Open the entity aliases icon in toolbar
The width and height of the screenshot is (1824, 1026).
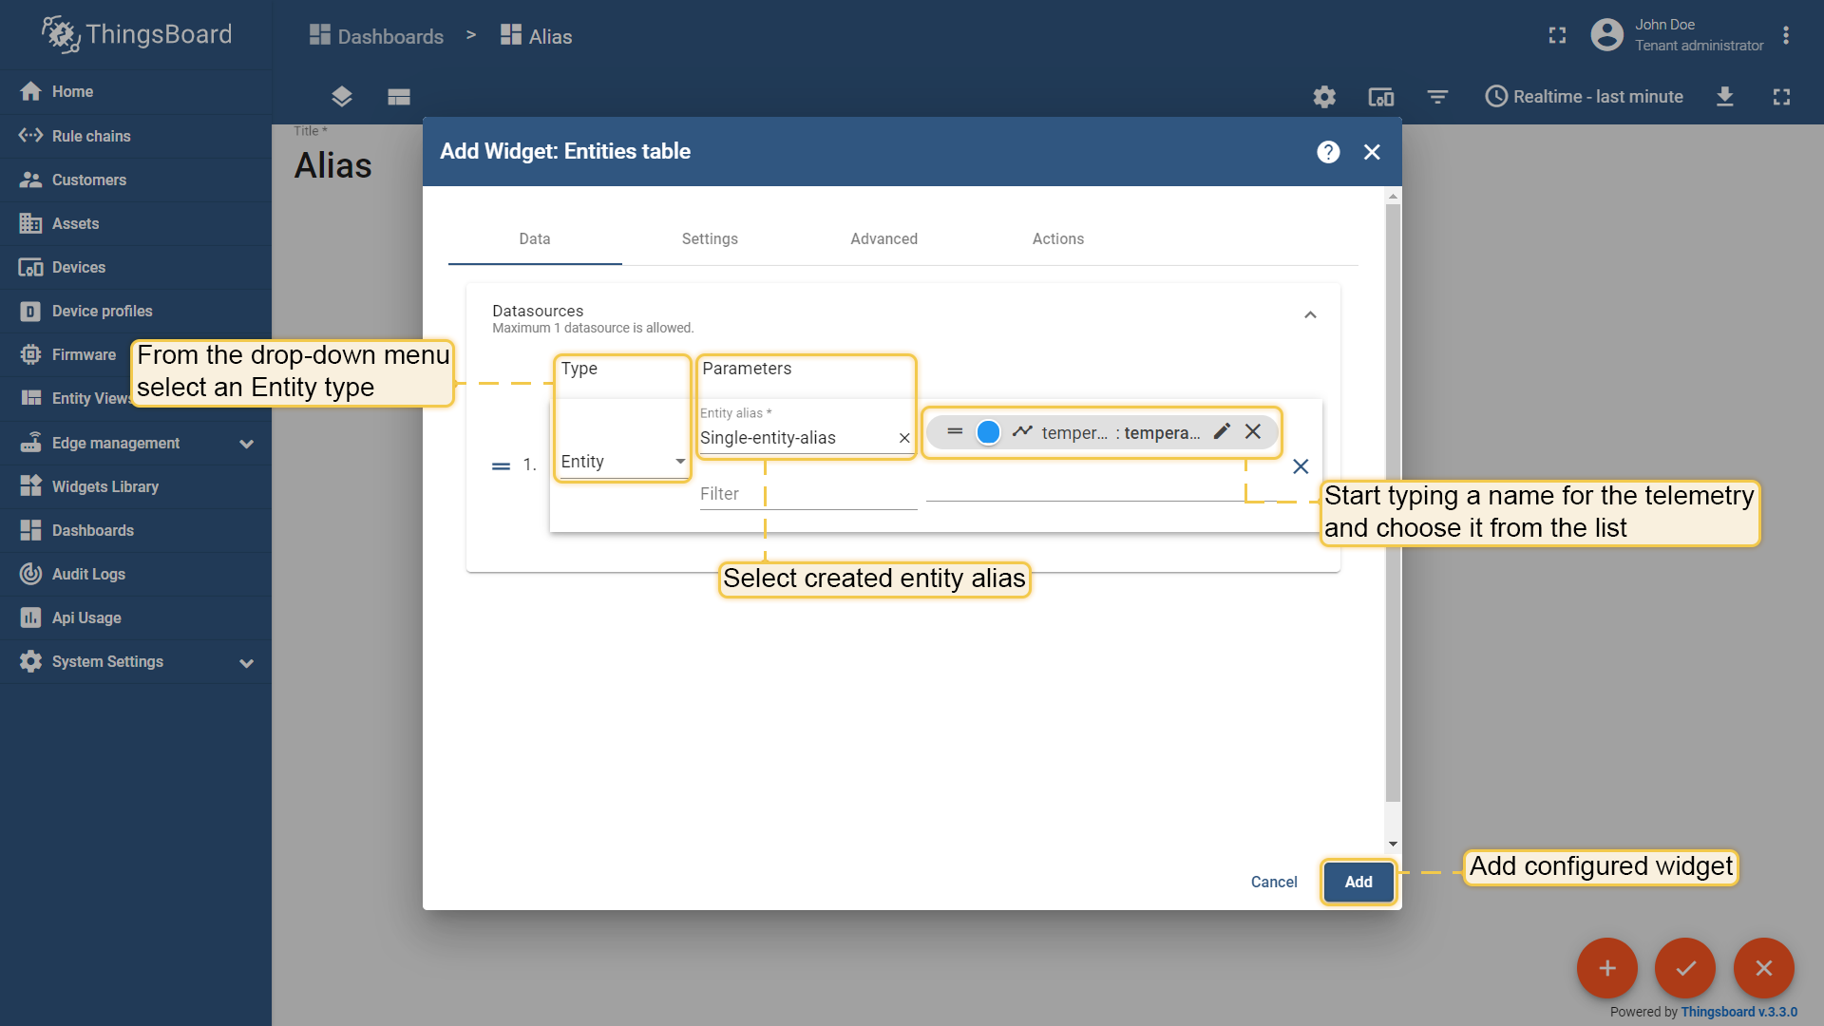click(x=1380, y=97)
